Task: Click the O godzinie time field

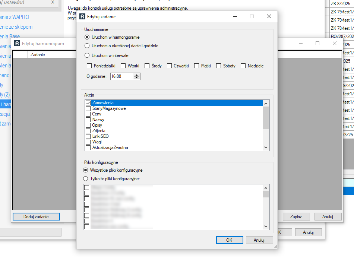Action: [x=121, y=76]
